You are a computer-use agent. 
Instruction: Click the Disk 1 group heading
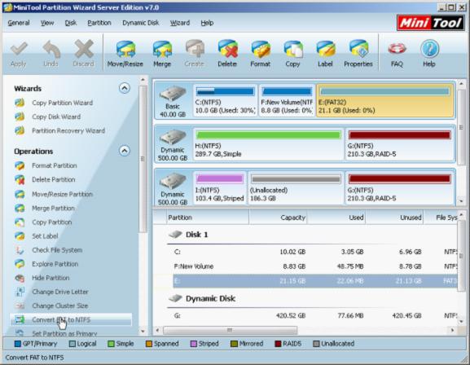pos(196,235)
